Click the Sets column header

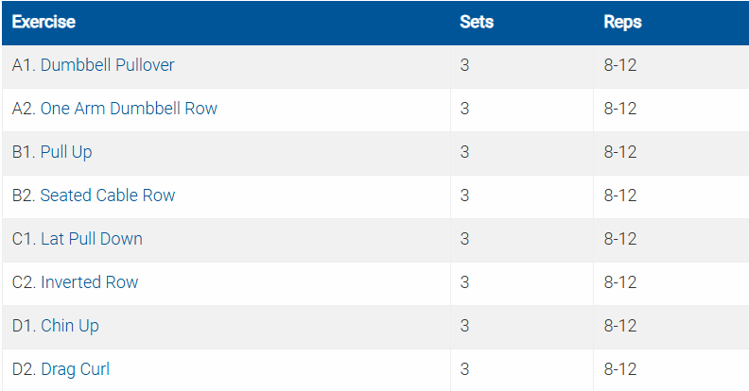[476, 22]
